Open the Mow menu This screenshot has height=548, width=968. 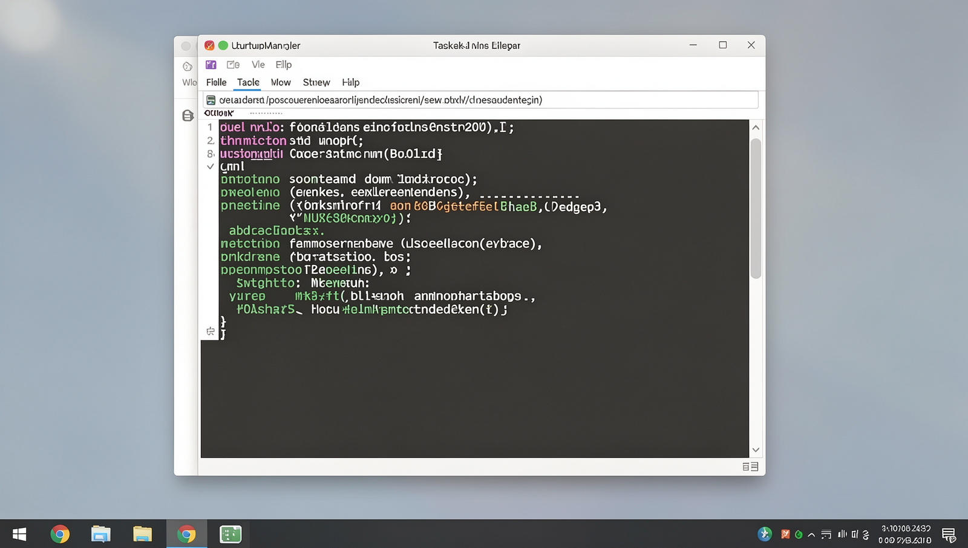tap(281, 82)
